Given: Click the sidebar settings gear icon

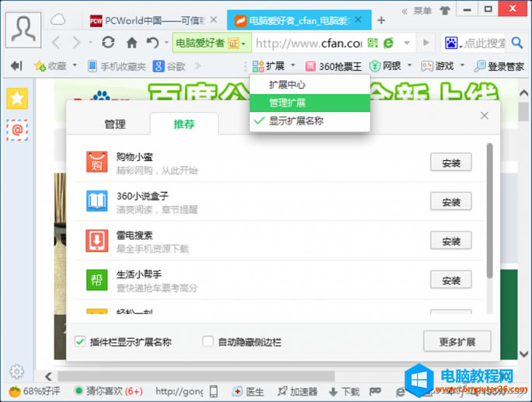Looking at the screenshot, I should (16, 372).
